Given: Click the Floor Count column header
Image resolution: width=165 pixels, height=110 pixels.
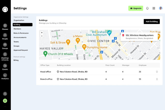Looking at the screenshot, I should [x=110, y=65].
